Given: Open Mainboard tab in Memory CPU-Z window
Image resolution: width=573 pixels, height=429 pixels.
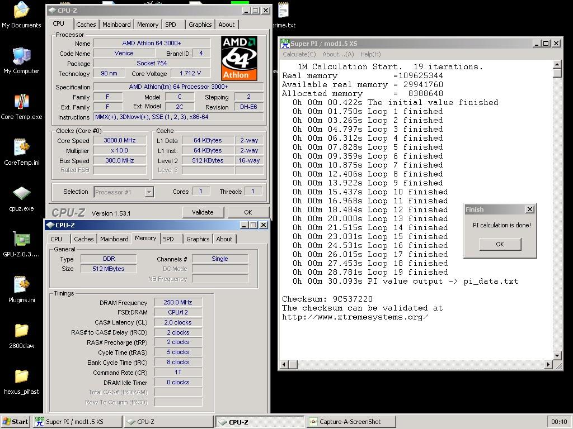Looking at the screenshot, I should pos(114,239).
